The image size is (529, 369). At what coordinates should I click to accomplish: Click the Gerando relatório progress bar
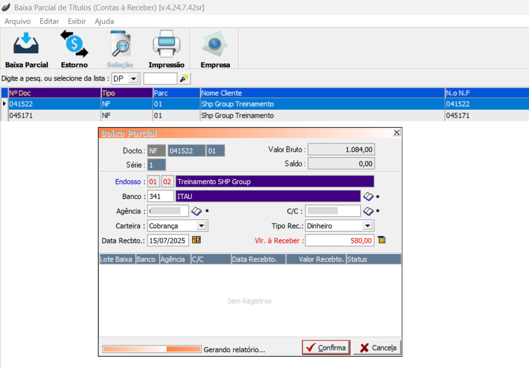(x=152, y=349)
